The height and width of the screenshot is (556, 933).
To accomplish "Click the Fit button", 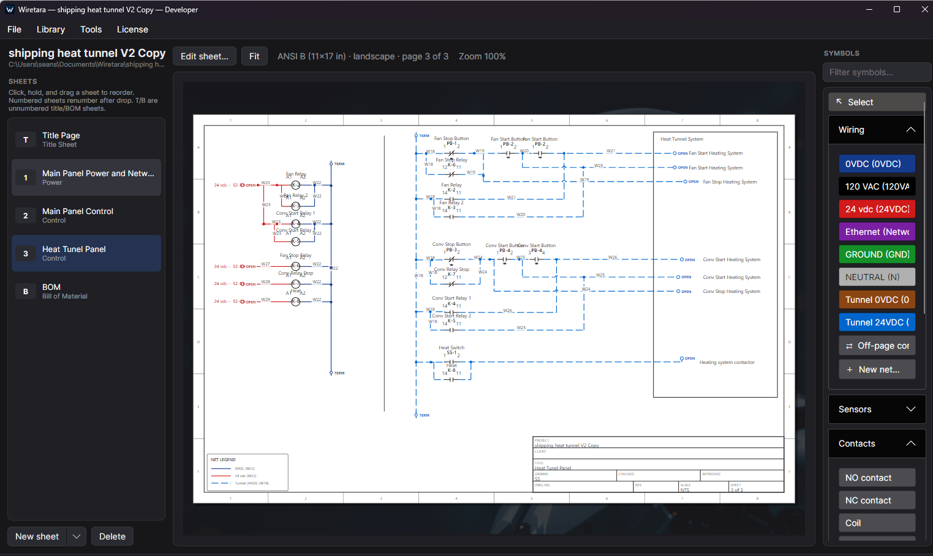I will [x=254, y=56].
